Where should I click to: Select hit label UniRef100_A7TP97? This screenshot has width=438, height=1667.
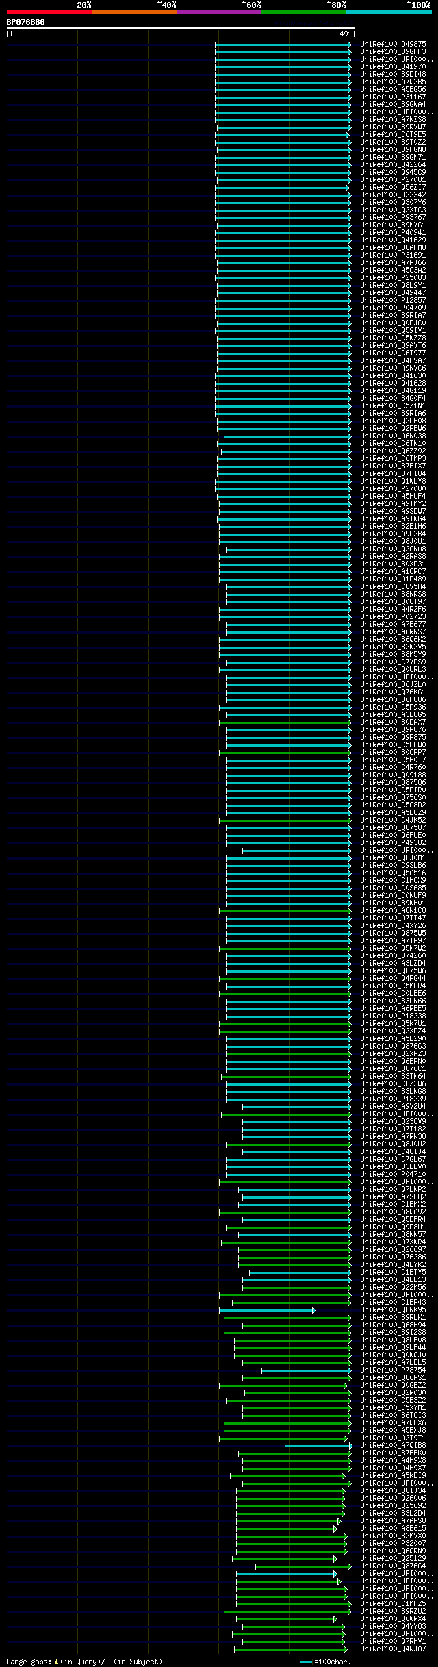[393, 940]
